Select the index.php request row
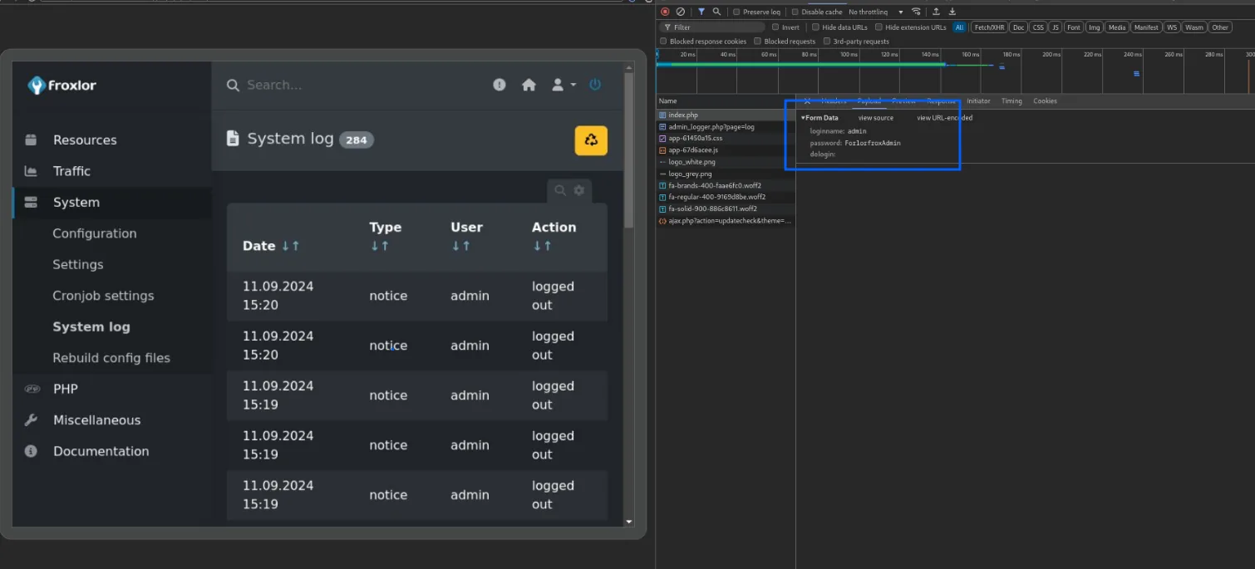Viewport: 1255px width, 569px height. pyautogui.click(x=726, y=115)
